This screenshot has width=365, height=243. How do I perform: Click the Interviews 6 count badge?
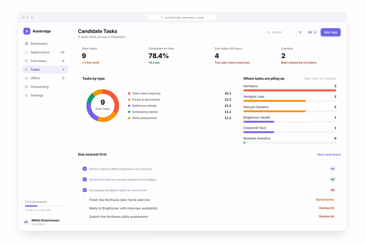click(x=63, y=61)
